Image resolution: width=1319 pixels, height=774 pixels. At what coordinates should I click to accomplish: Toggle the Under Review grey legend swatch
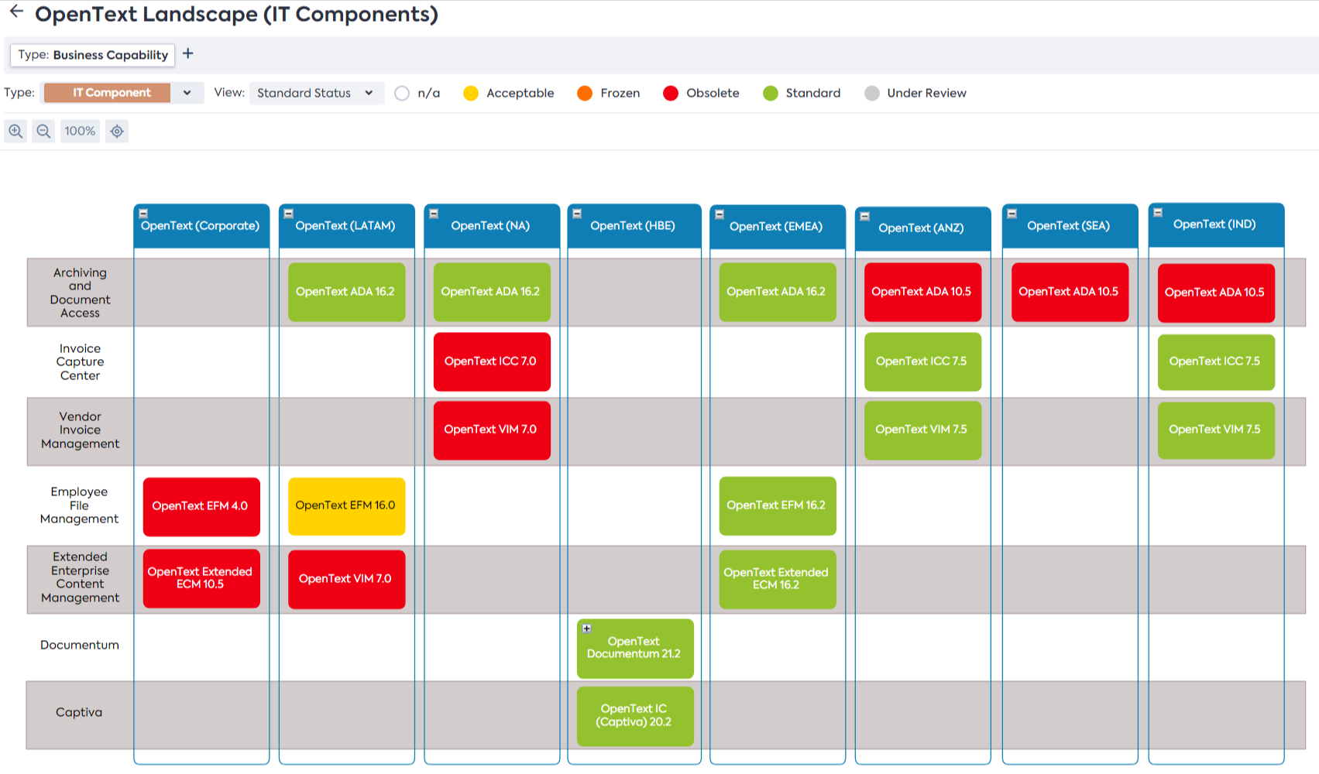[x=872, y=93]
